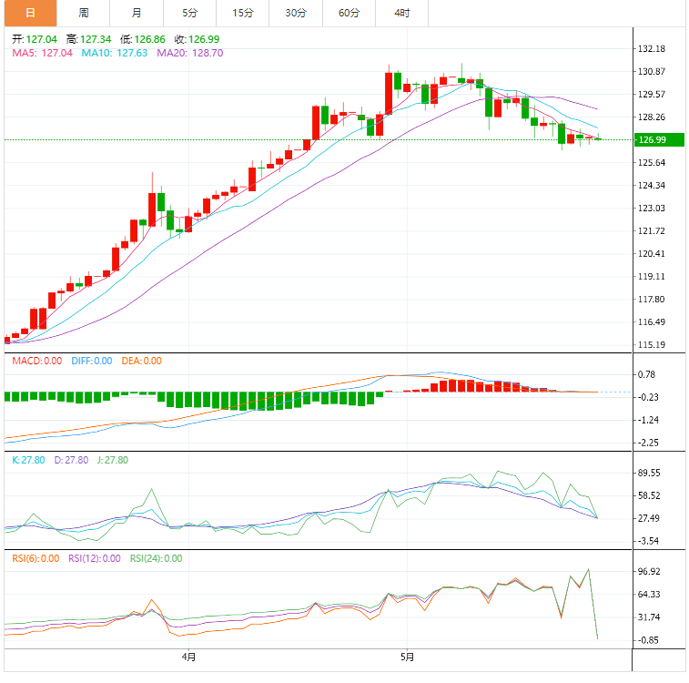Select the 15分 interval tab
Screen dimensions: 689x683
pos(243,13)
